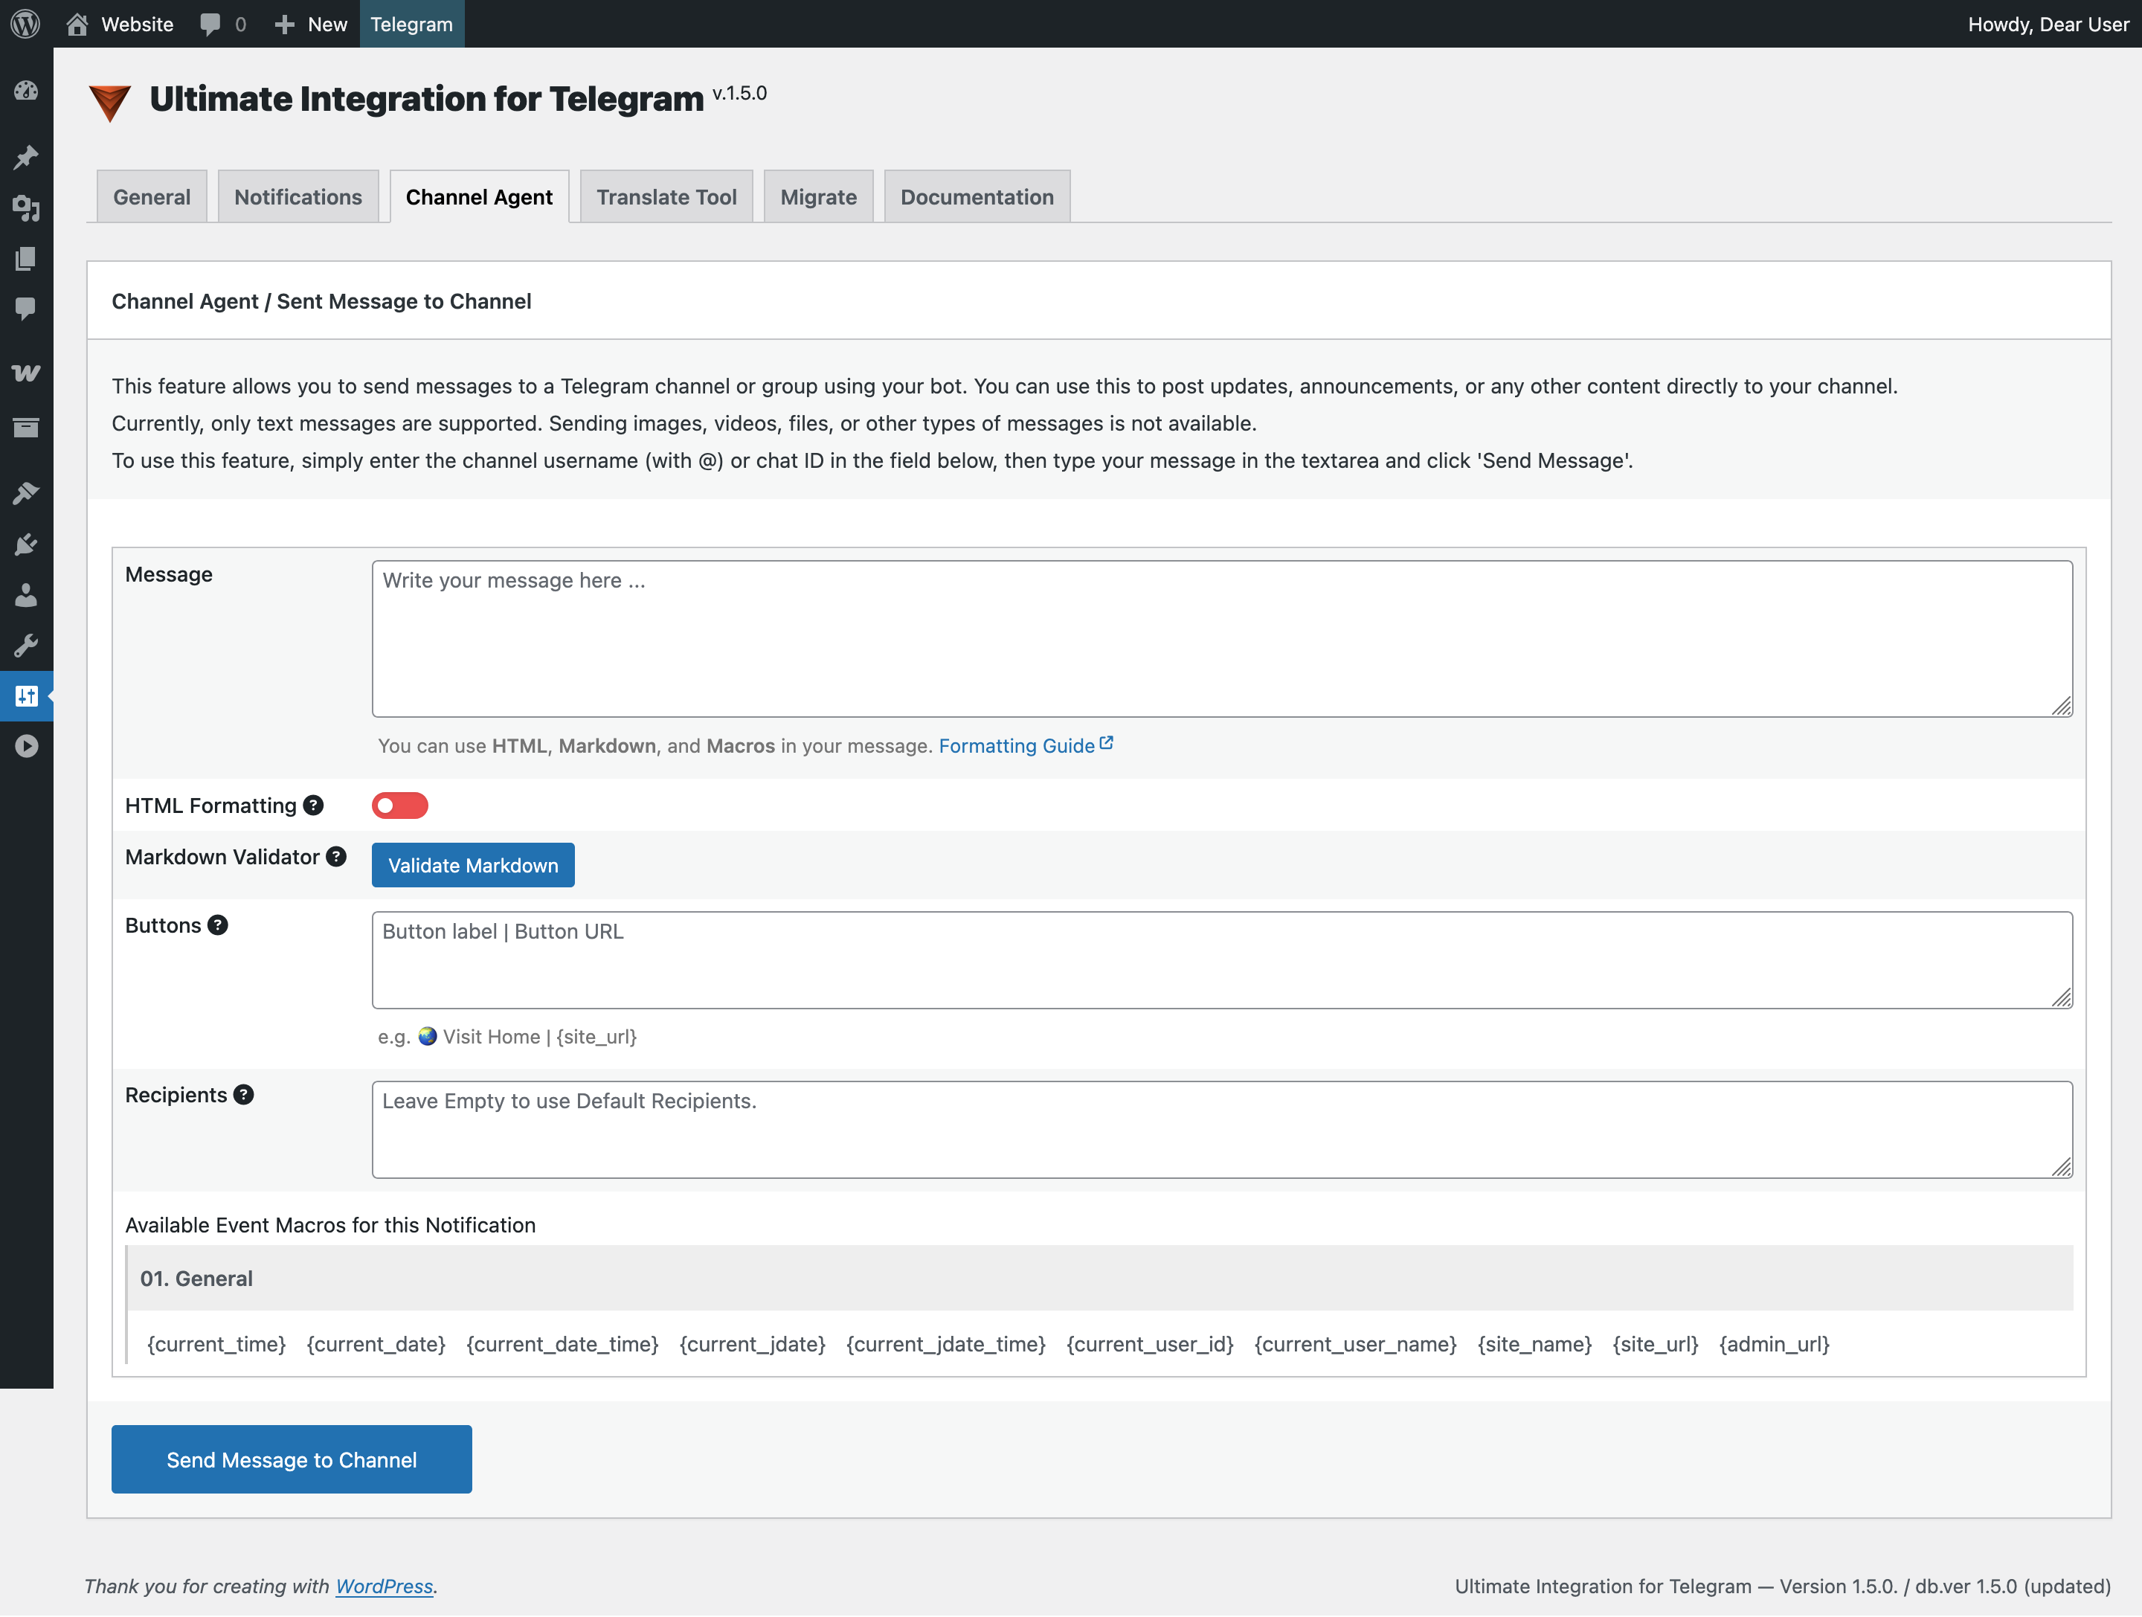Open the Plugins plug sidebar icon
The height and width of the screenshot is (1617, 2142).
tap(26, 544)
